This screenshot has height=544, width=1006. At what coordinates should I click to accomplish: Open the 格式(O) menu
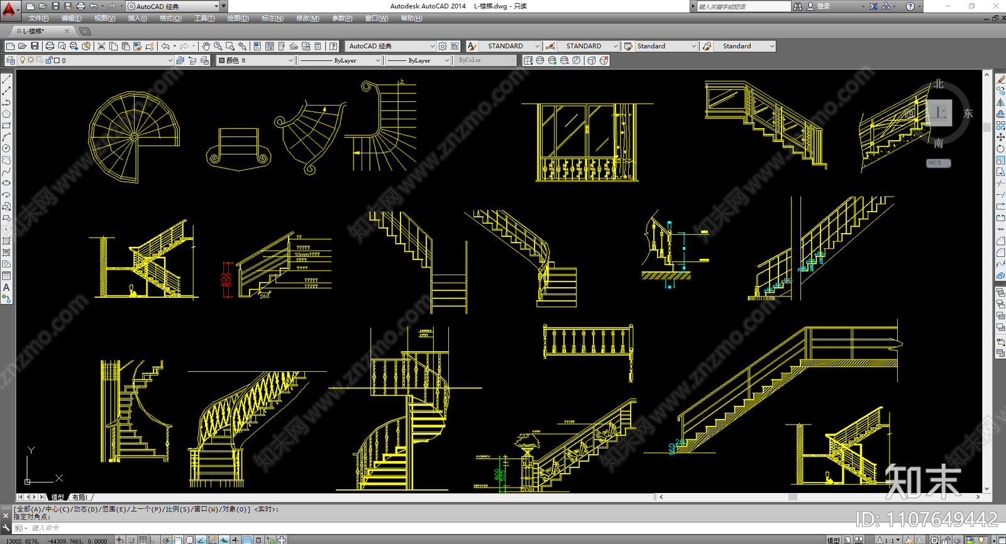(x=170, y=18)
